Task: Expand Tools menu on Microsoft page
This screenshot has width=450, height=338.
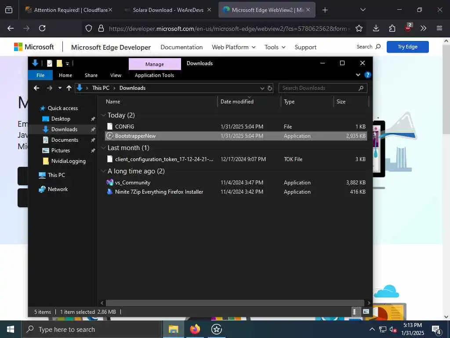Action: 275,47
